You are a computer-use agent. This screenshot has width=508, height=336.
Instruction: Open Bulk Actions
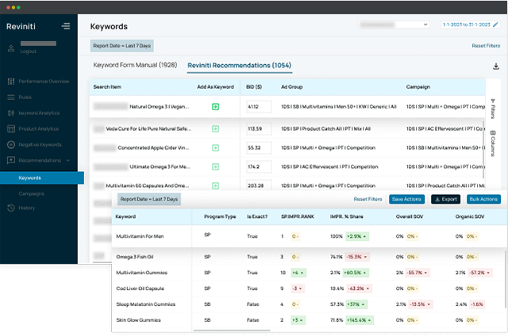483,199
